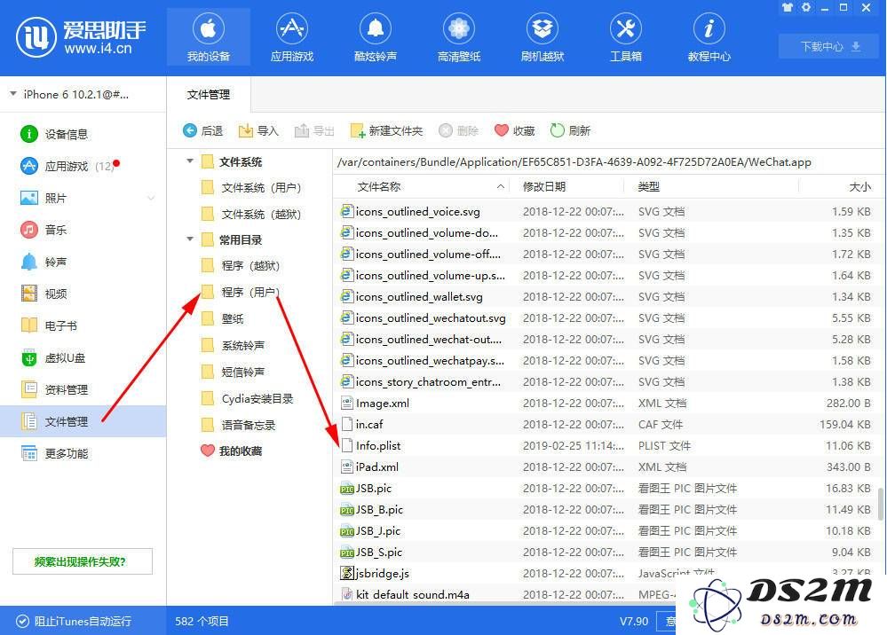Select the Info.plist file
Viewport: 887px width, 635px height.
606,446
